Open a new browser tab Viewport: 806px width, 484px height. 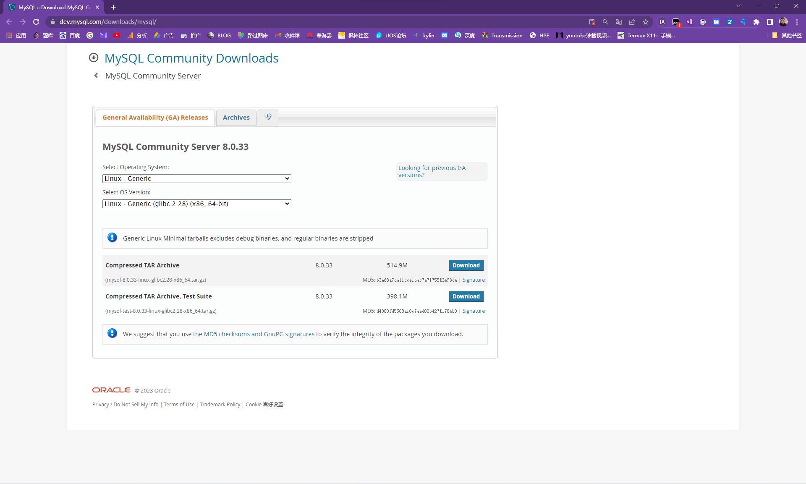click(113, 7)
